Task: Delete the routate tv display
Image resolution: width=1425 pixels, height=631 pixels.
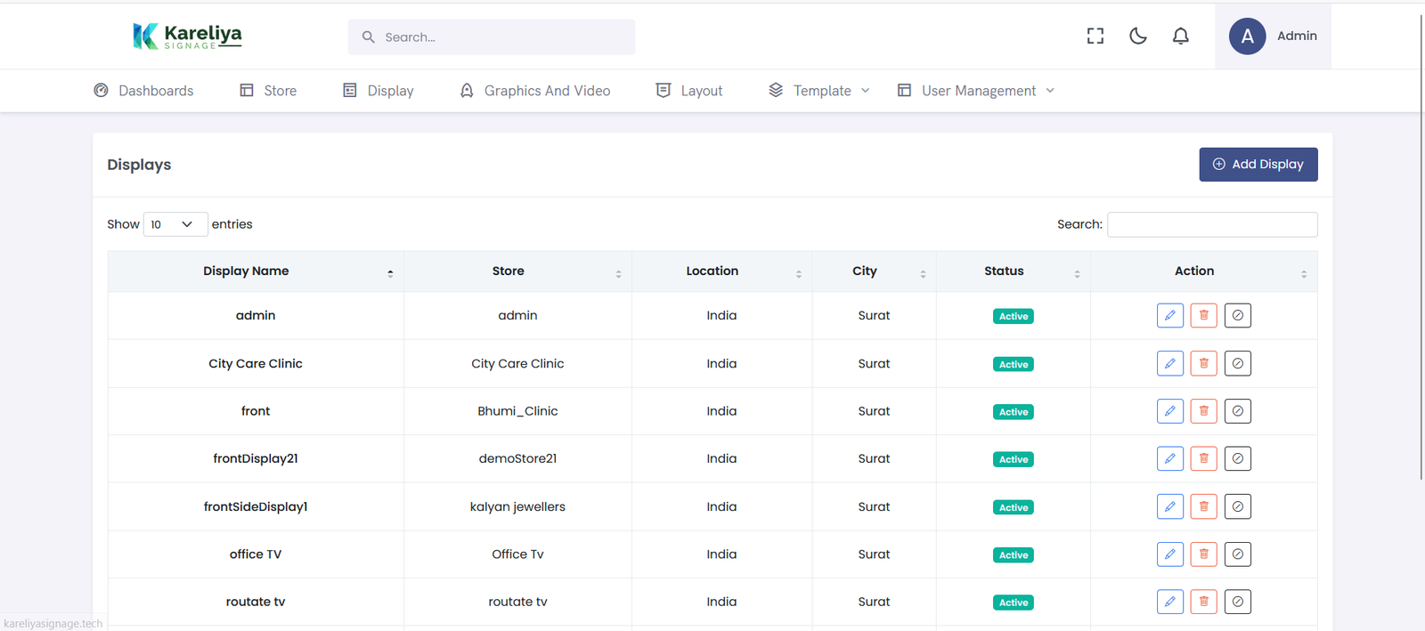Action: pyautogui.click(x=1204, y=602)
